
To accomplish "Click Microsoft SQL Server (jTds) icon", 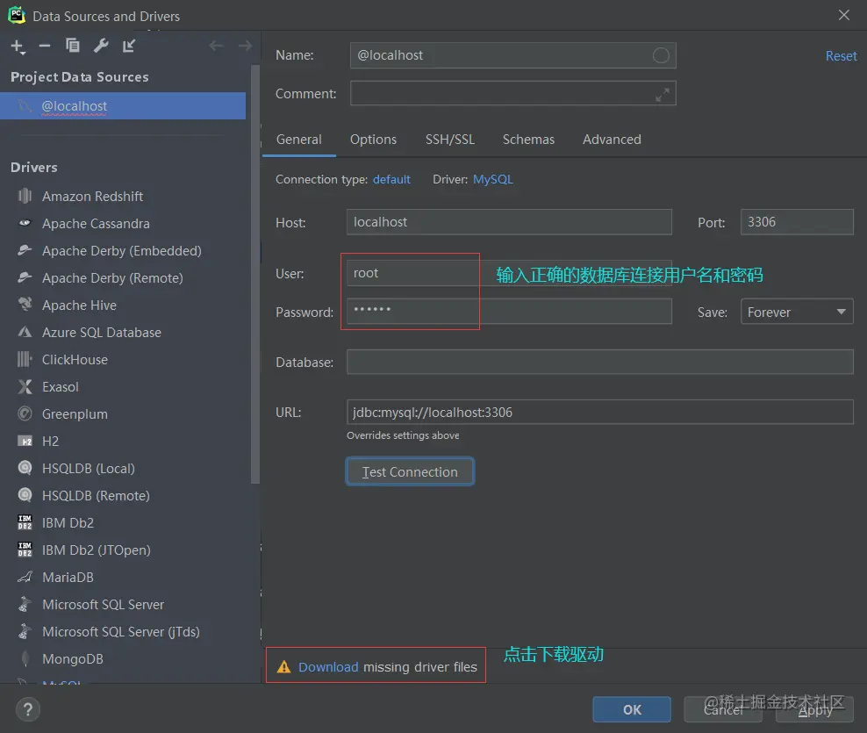I will [25, 631].
